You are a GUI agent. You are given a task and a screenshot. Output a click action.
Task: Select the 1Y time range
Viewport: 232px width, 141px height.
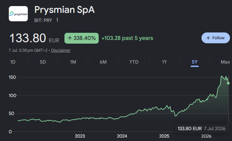pos(165,62)
